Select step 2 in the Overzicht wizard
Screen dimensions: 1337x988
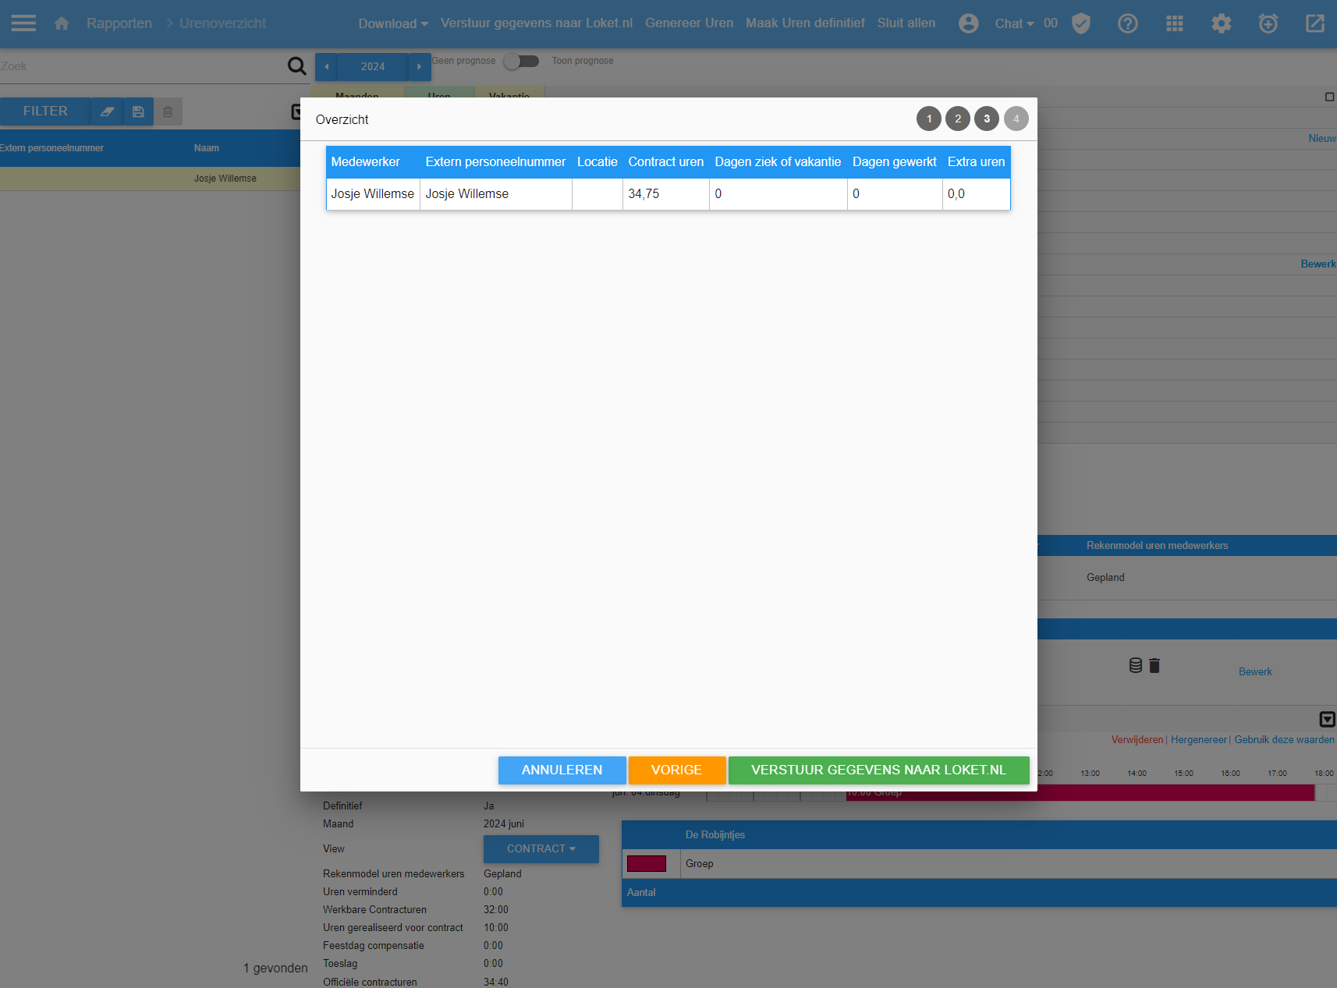(x=958, y=119)
